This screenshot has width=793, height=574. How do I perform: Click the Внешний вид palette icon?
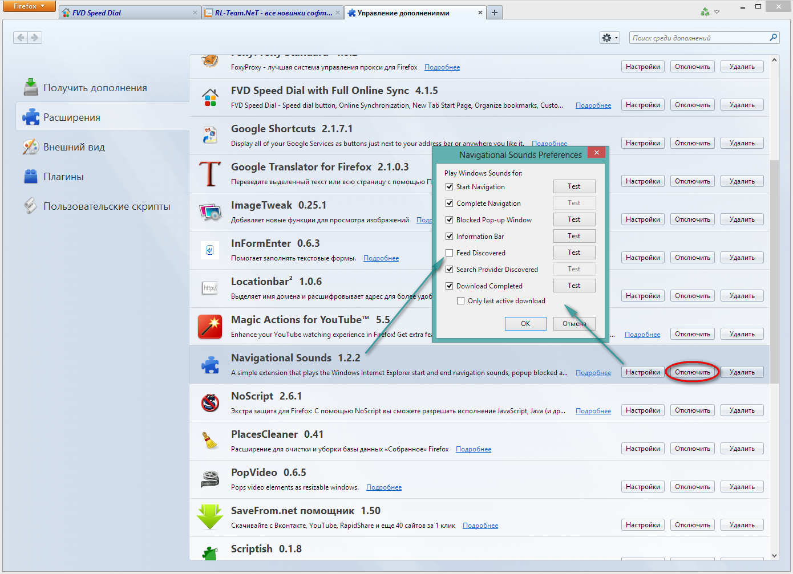click(x=31, y=146)
